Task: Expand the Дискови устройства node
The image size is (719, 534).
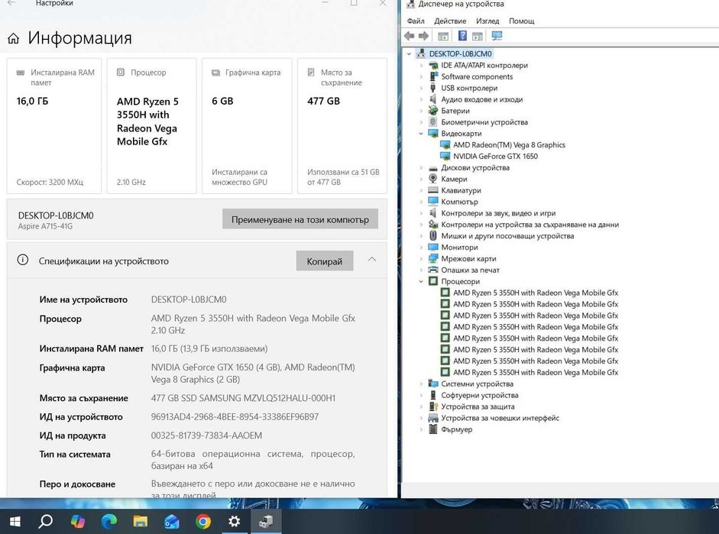Action: click(x=421, y=167)
